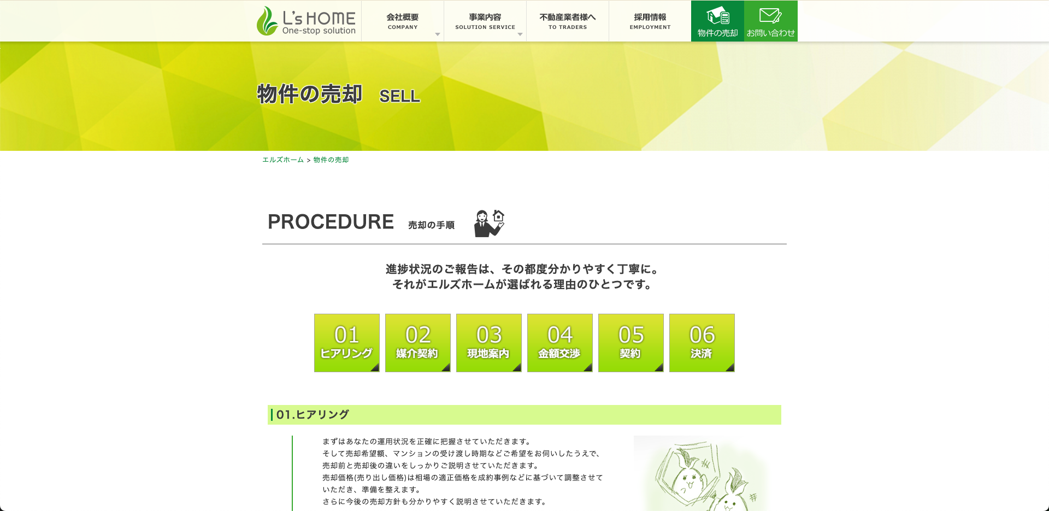
Task: Click the agent with house icon
Action: [x=489, y=223]
